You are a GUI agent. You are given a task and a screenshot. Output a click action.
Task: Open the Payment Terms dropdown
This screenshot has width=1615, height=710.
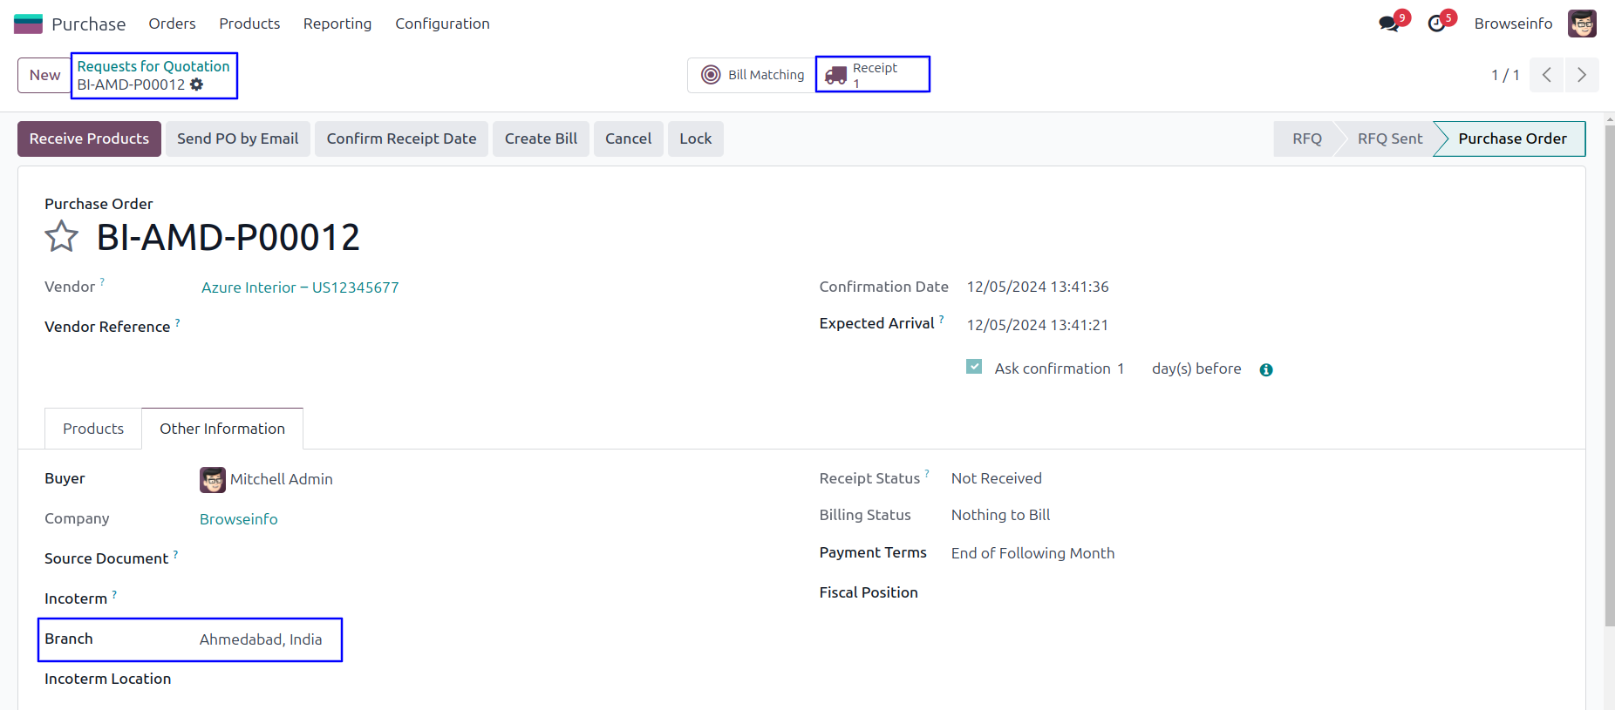coord(1032,553)
